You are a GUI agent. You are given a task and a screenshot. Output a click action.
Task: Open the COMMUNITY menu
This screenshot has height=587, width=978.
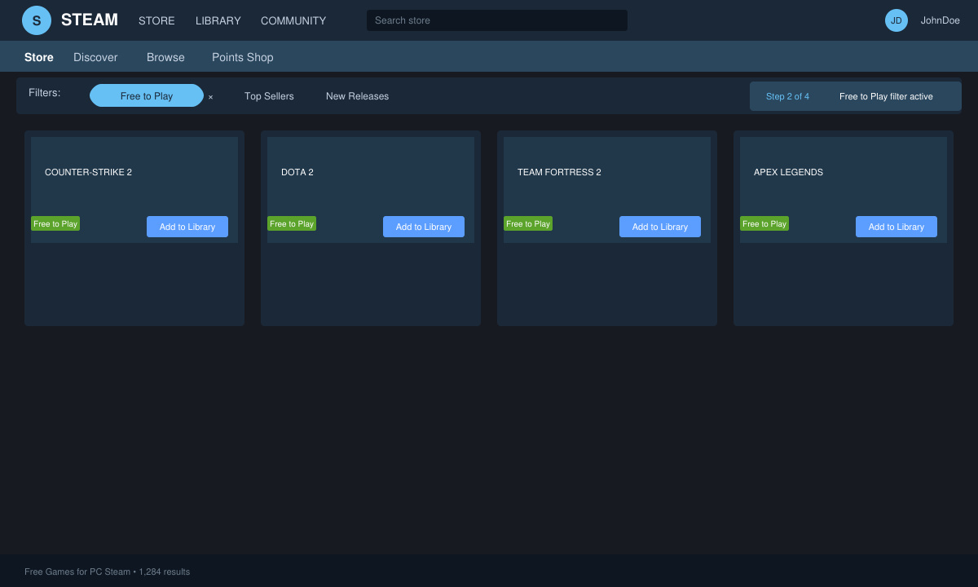click(293, 20)
